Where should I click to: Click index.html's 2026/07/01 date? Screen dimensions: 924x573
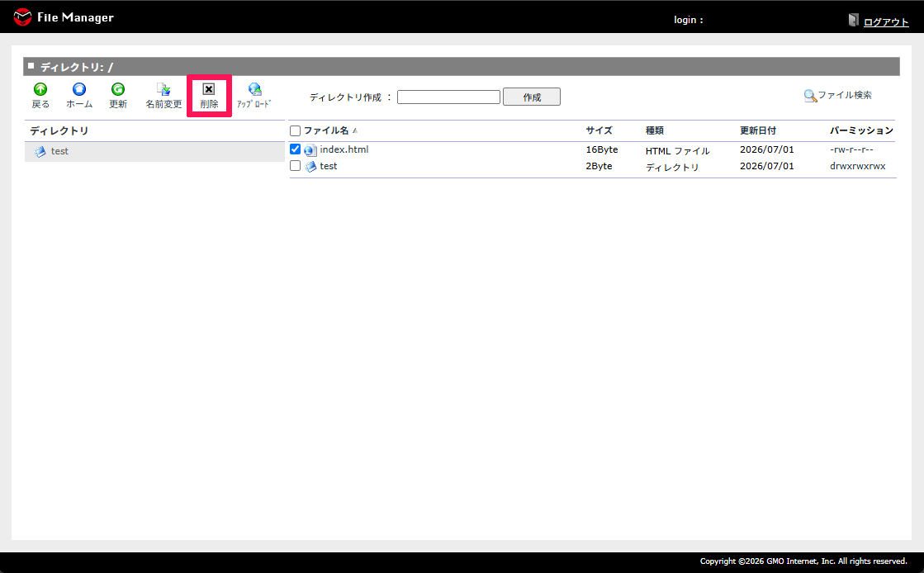click(x=766, y=149)
